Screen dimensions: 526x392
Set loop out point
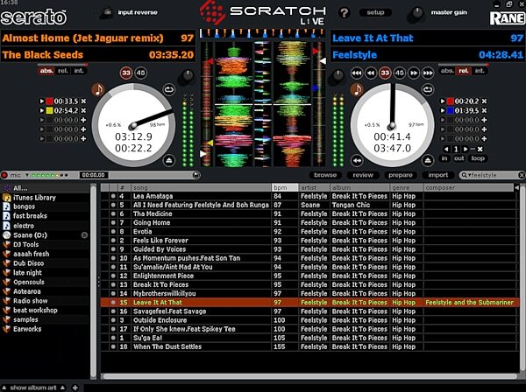458,158
